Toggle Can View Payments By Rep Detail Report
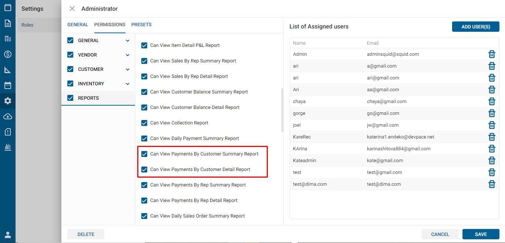 point(145,201)
